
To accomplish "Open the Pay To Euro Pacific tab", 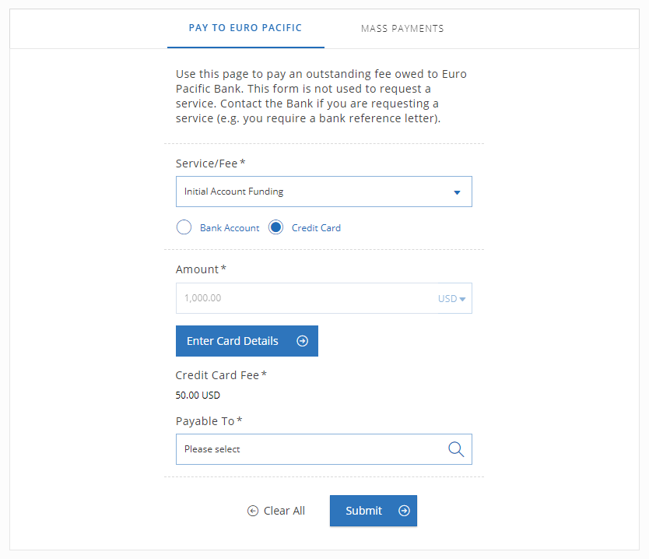I will point(245,28).
